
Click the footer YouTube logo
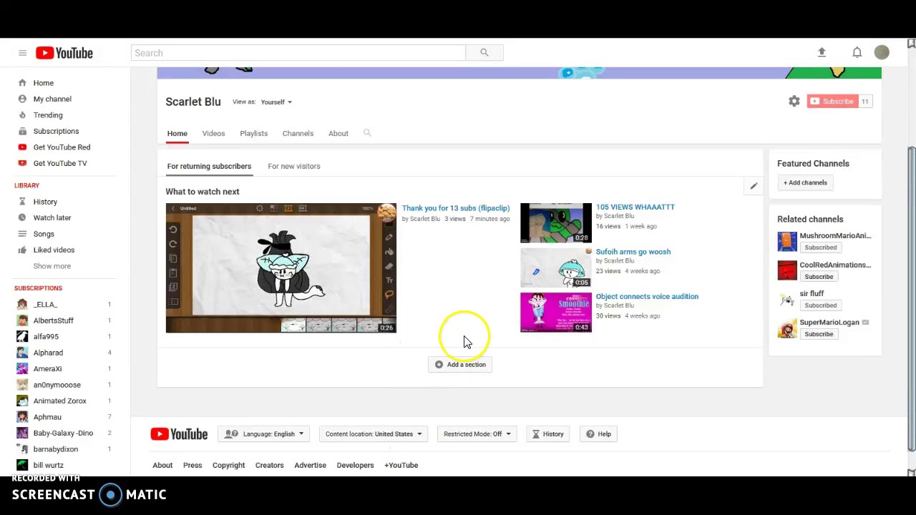tap(179, 434)
